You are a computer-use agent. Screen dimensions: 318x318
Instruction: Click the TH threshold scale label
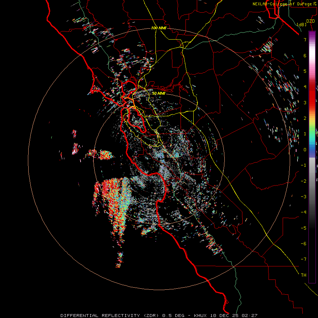(x=304, y=275)
